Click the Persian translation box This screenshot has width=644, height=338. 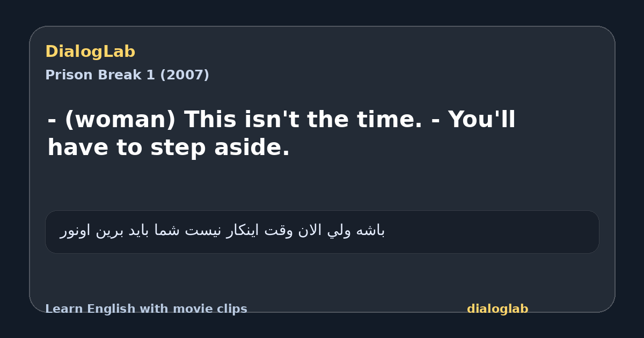[x=322, y=232]
